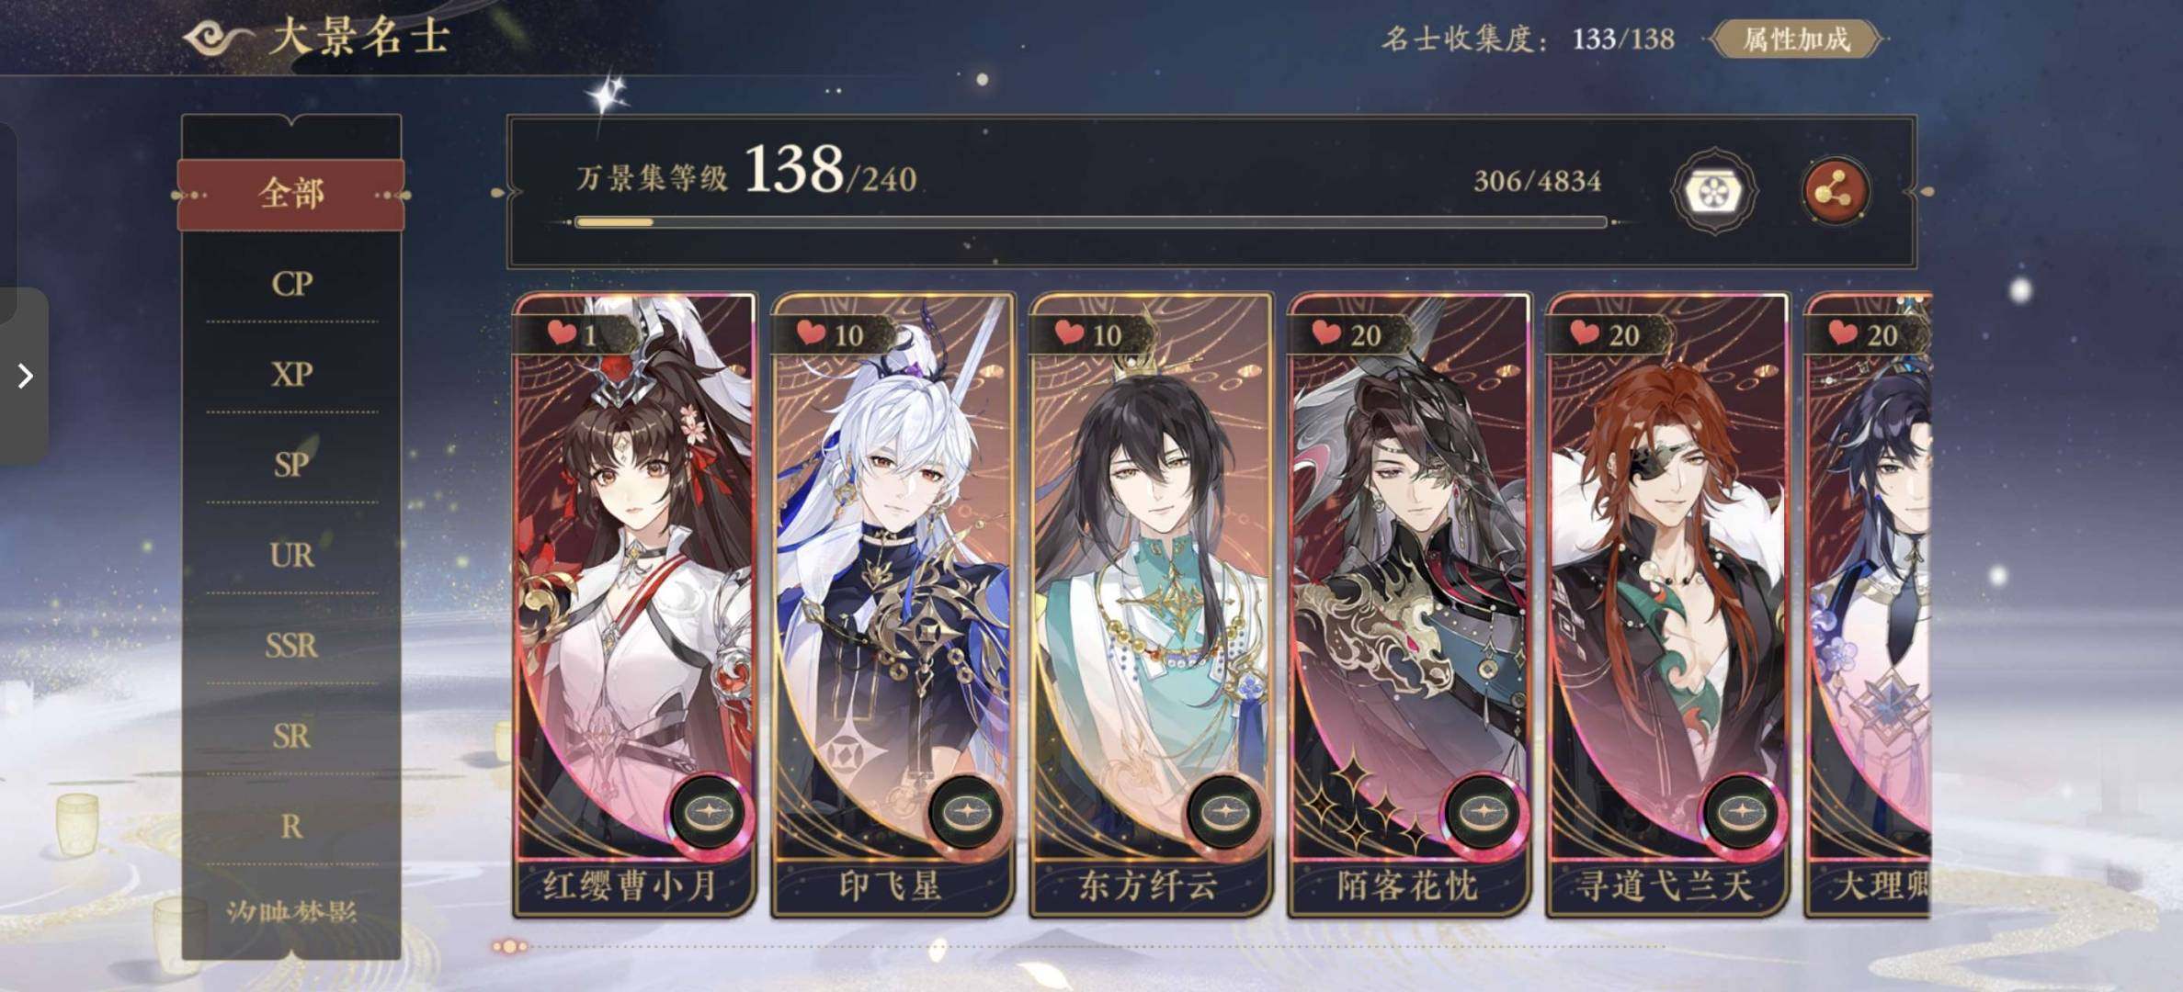Filter cards by SSR rarity
This screenshot has height=992, width=2183.
(291, 645)
